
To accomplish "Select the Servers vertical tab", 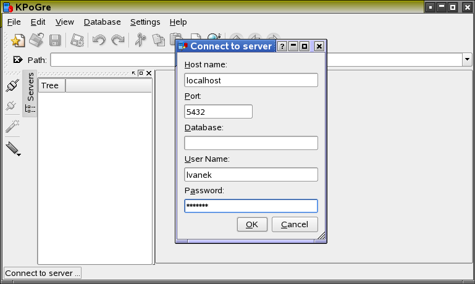I will (x=30, y=87).
